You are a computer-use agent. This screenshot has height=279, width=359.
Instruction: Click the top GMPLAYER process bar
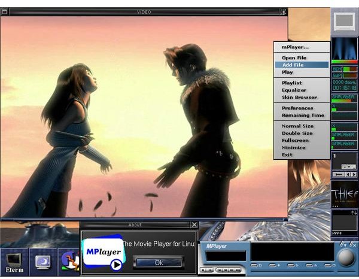(x=345, y=98)
